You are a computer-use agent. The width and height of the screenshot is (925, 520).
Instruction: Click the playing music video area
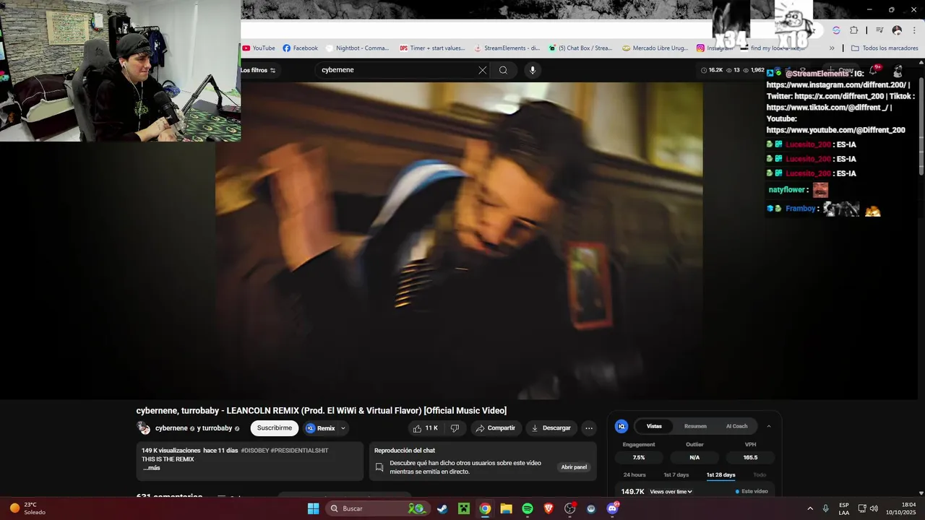(459, 240)
